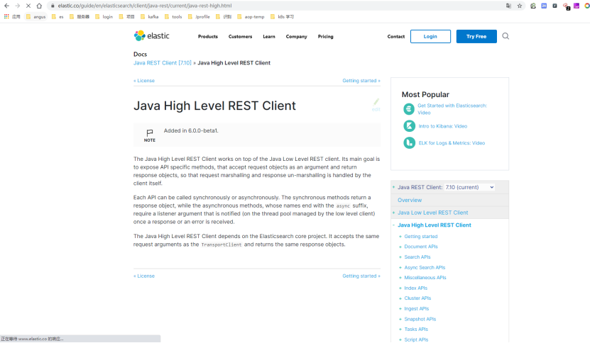Expand Async Search APIs in sidebar tree
This screenshot has width=590, height=343.
click(x=400, y=267)
